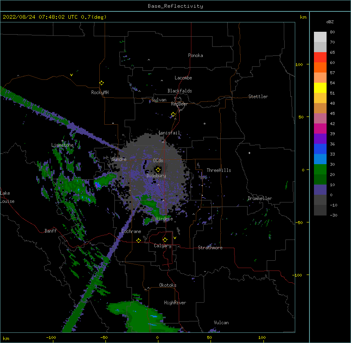Click the Didsbury label
This screenshot has height=343, width=351.
(156, 176)
